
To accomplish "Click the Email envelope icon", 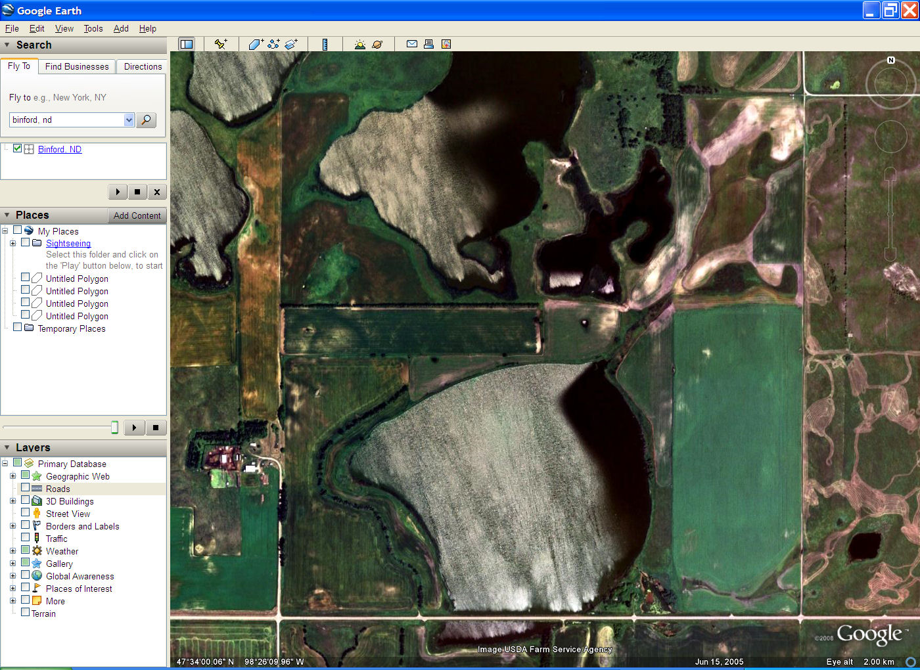I will [x=412, y=44].
